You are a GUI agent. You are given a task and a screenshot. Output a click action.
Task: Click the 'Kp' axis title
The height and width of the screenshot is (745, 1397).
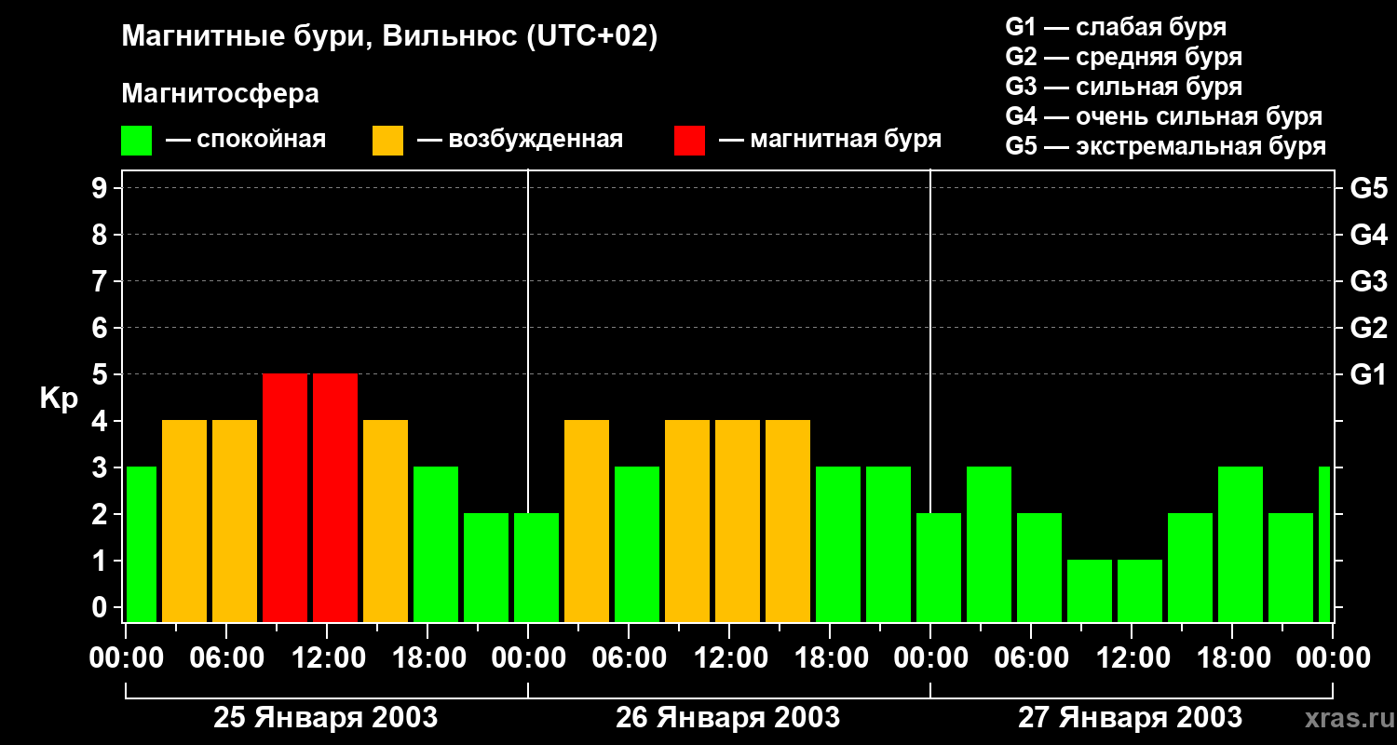pos(58,398)
